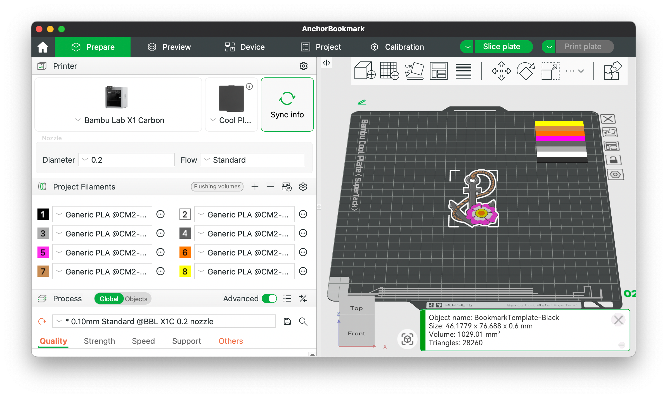Switch to the Preview tab
The width and height of the screenshot is (667, 398).
tap(169, 47)
